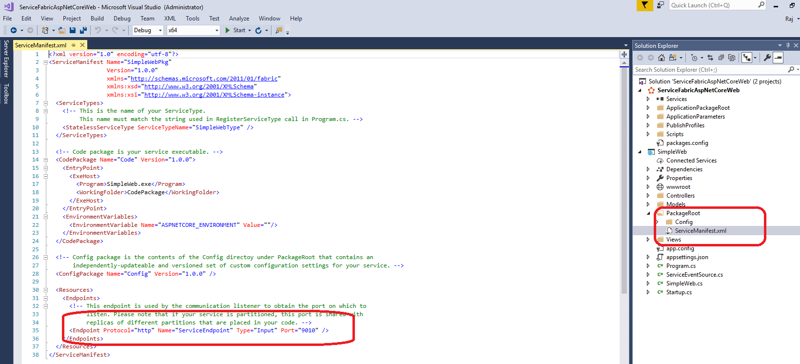Collapse the SimpleWeb project node
The height and width of the screenshot is (364, 800).
640,152
